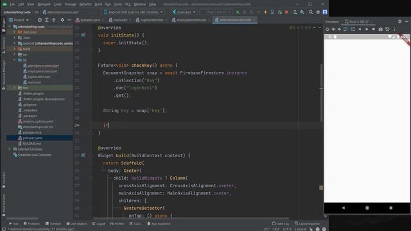Screen dimensions: 411x231
Task: Open the File menu
Action: tap(12, 4)
